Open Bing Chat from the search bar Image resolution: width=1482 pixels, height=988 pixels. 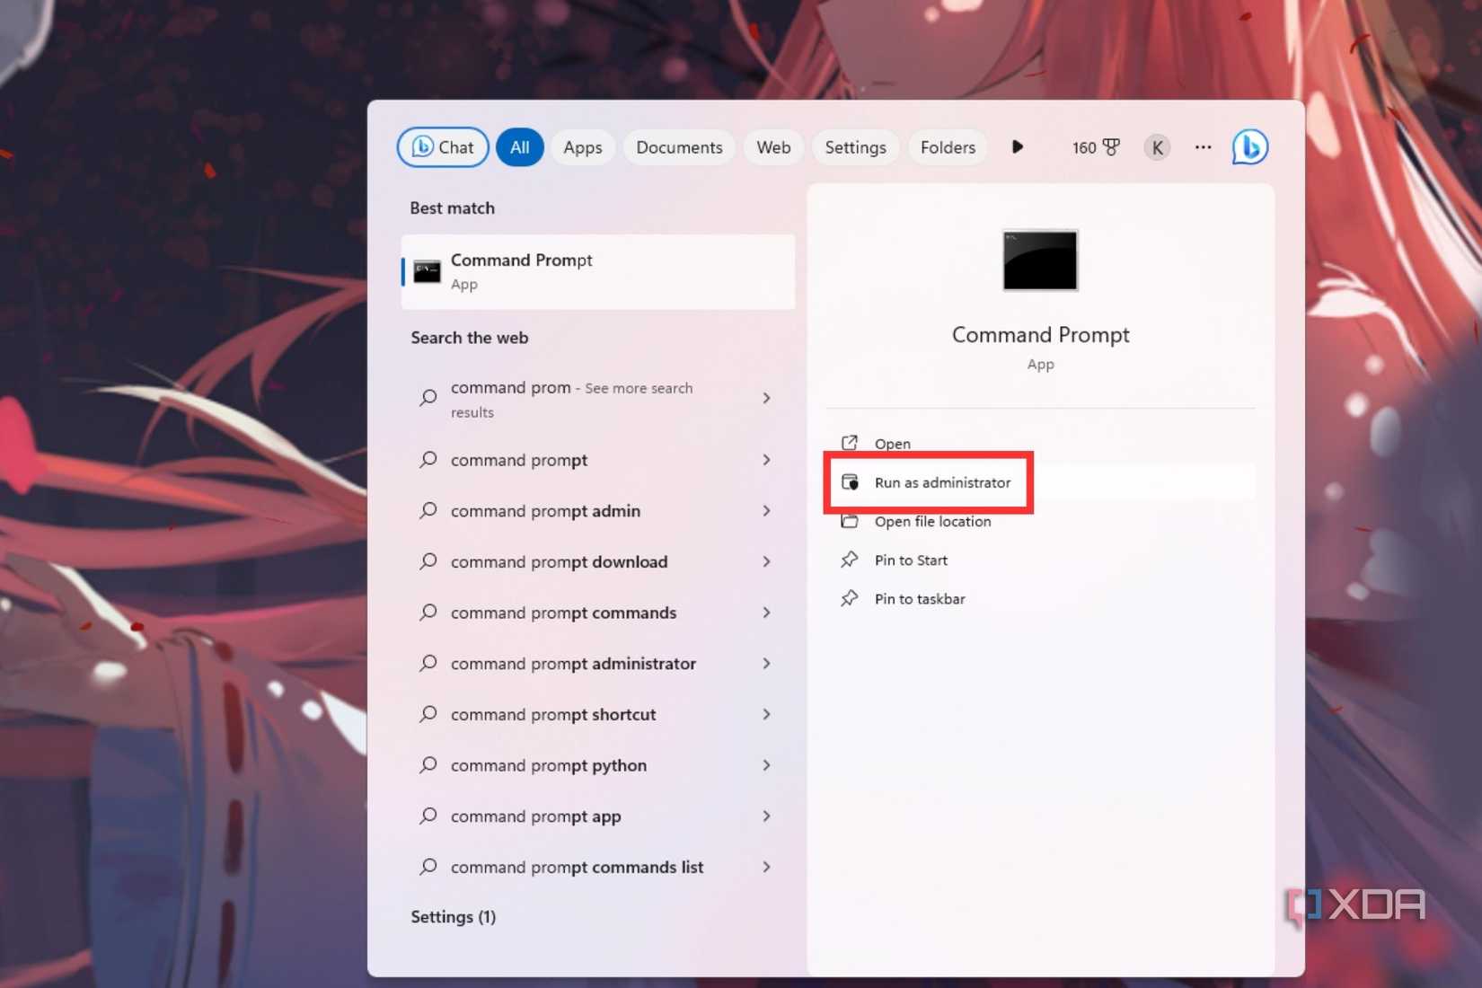(442, 146)
